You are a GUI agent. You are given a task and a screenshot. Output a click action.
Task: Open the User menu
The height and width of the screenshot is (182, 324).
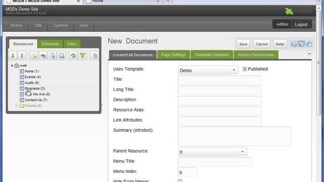click(84, 25)
